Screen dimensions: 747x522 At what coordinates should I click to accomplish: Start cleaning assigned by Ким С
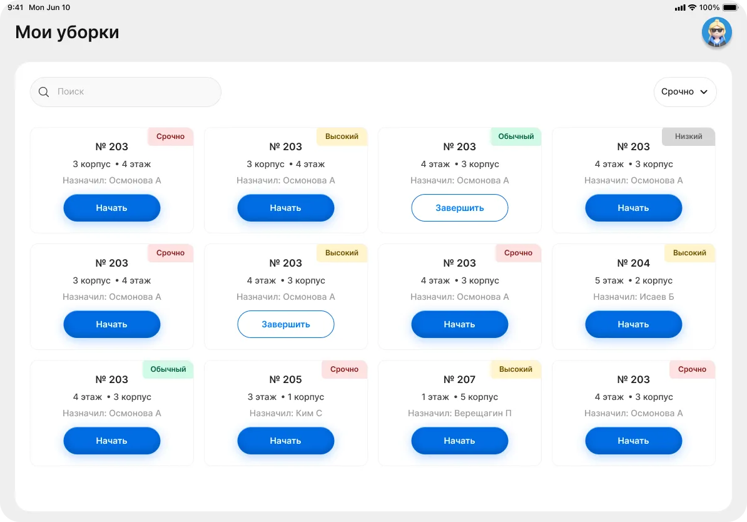click(x=285, y=441)
